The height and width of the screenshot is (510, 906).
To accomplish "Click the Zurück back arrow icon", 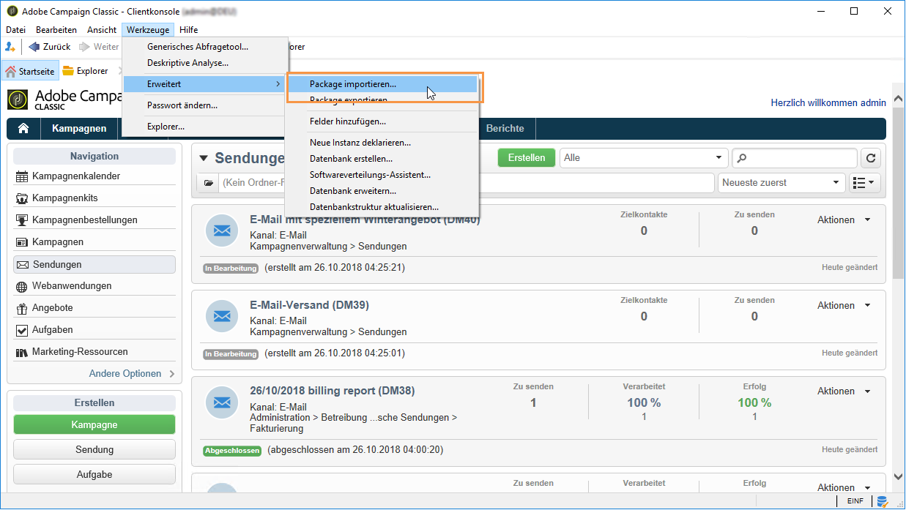I will click(34, 46).
